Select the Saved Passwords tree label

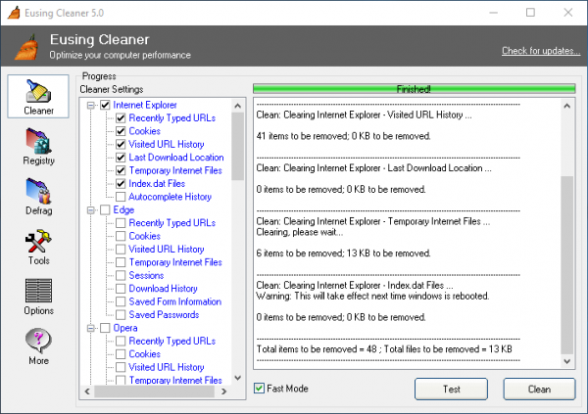pos(164,315)
